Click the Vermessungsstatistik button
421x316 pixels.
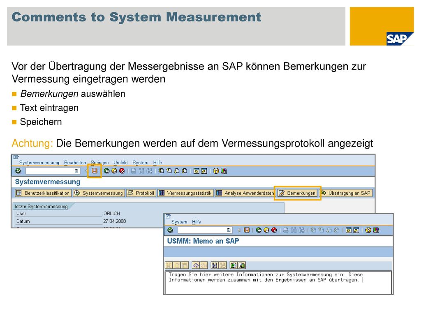[185, 193]
